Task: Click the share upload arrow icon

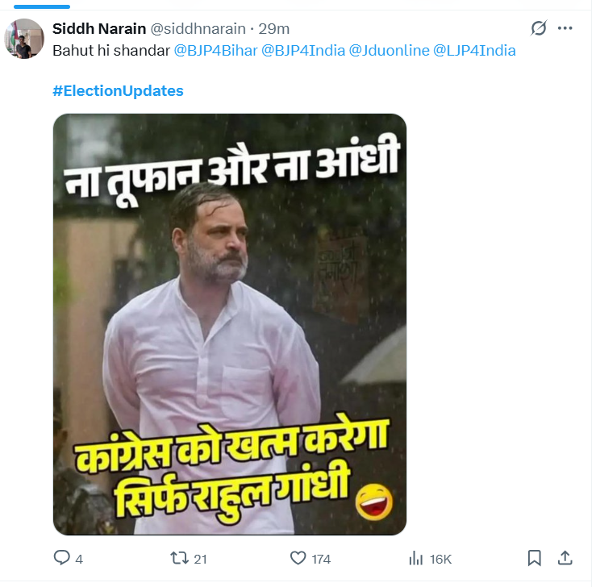Action: pos(565,558)
